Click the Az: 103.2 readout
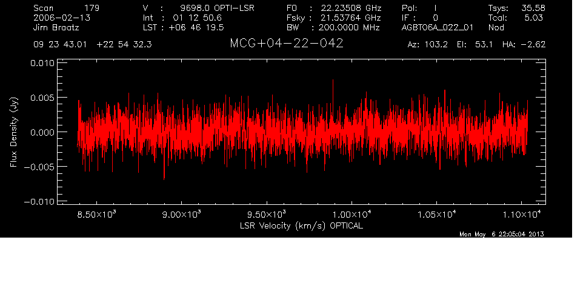 428,45
